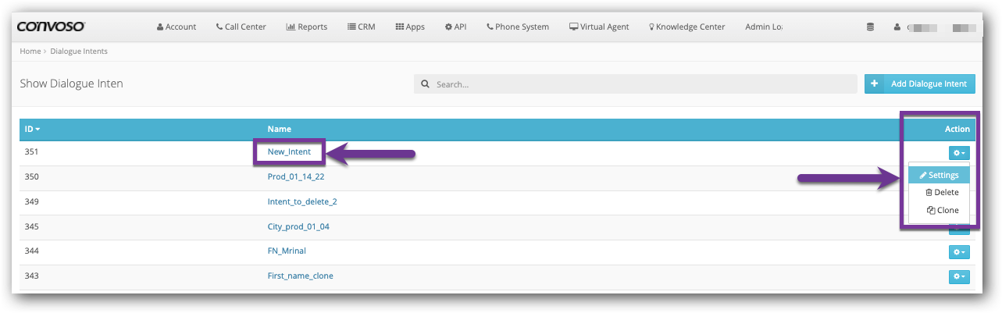Click the Action column header
The image size is (1002, 313).
tap(957, 129)
